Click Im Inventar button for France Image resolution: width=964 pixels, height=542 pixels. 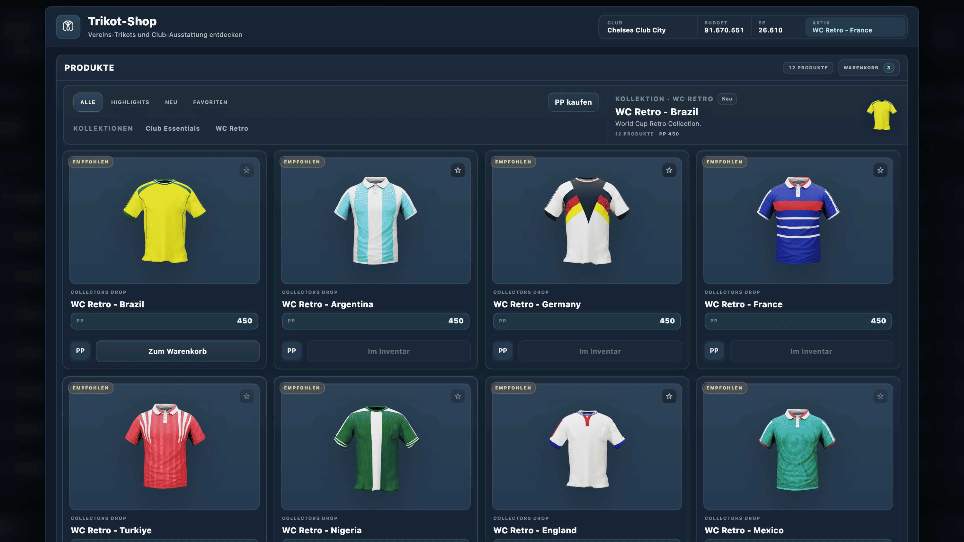point(811,351)
